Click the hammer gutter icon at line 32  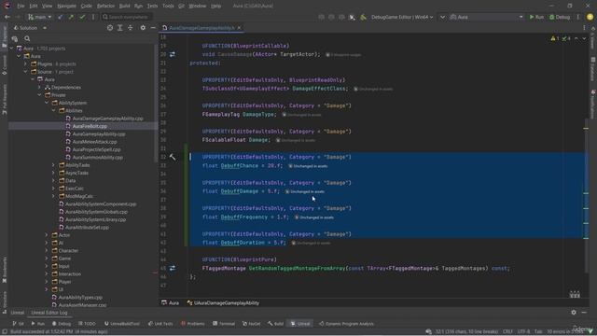(173, 157)
